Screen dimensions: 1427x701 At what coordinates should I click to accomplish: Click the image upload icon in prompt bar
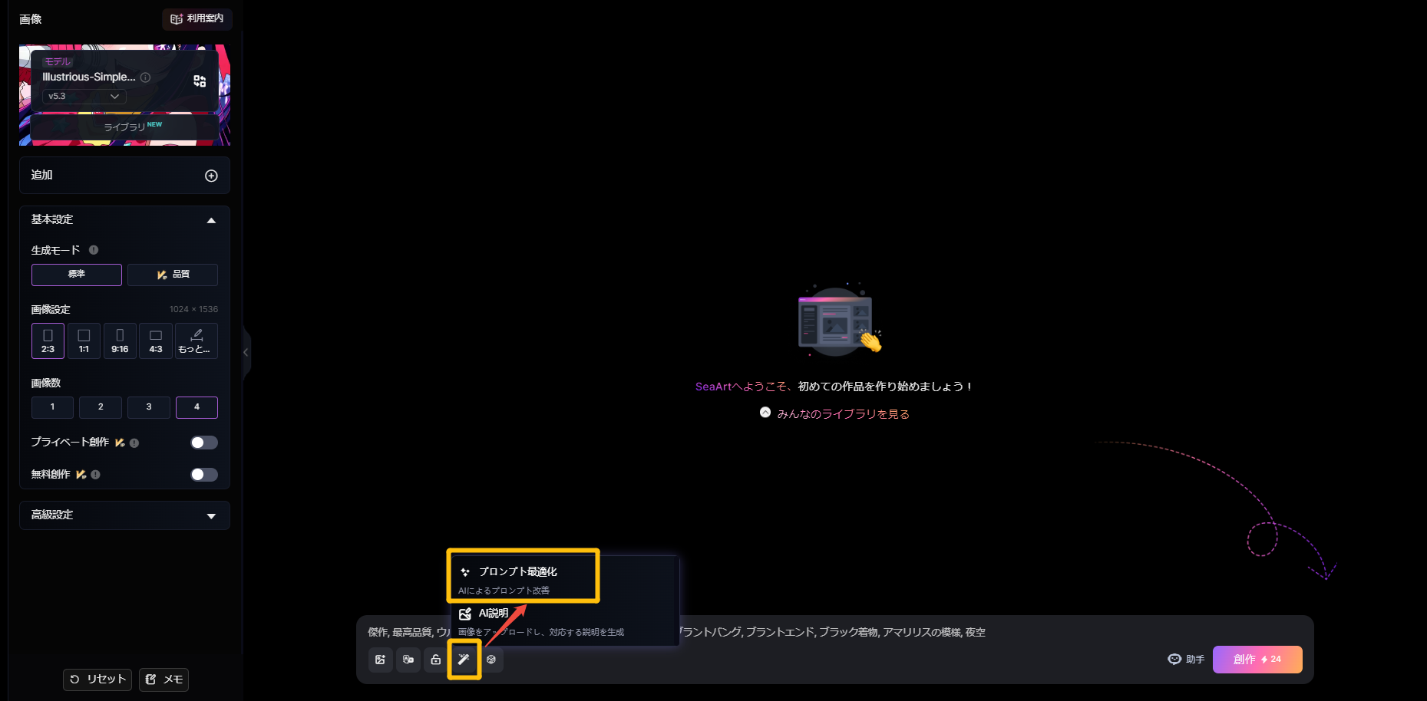click(380, 660)
